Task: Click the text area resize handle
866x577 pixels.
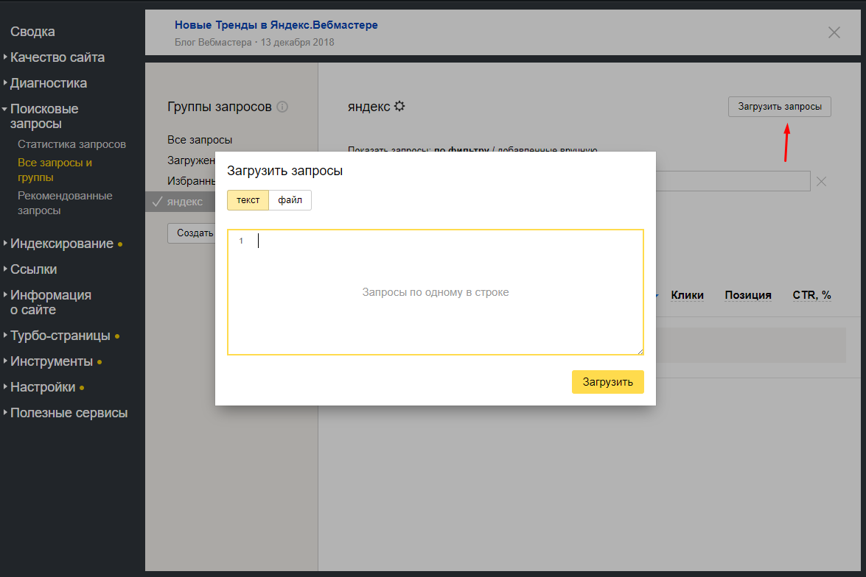Action: pyautogui.click(x=640, y=351)
